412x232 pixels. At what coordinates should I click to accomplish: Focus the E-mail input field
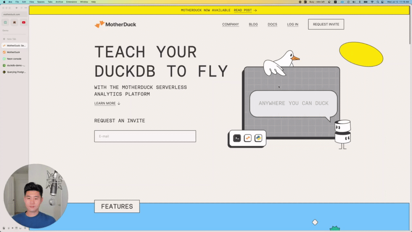[x=145, y=136]
